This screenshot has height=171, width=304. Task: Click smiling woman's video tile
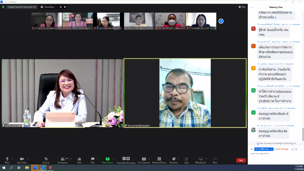tap(62, 93)
